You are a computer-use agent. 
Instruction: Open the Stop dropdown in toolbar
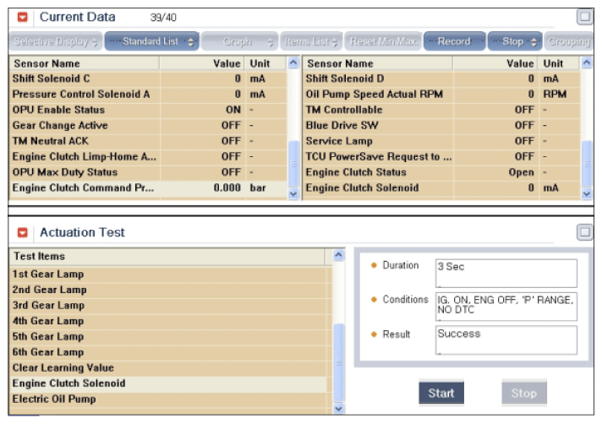point(515,41)
